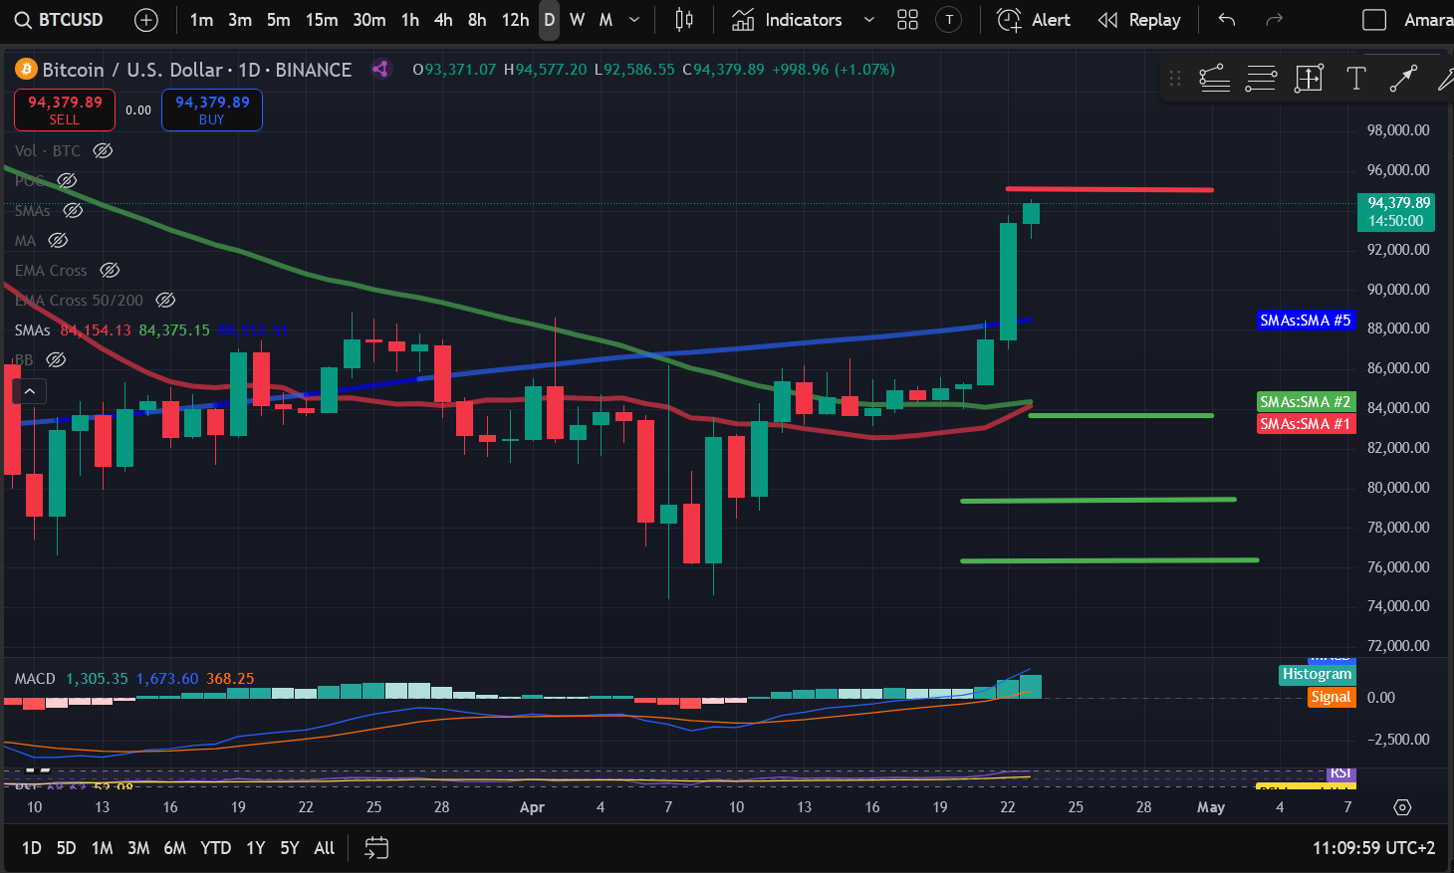This screenshot has height=873, width=1454.
Task: Toggle visibility of BB indicator
Action: coord(56,360)
